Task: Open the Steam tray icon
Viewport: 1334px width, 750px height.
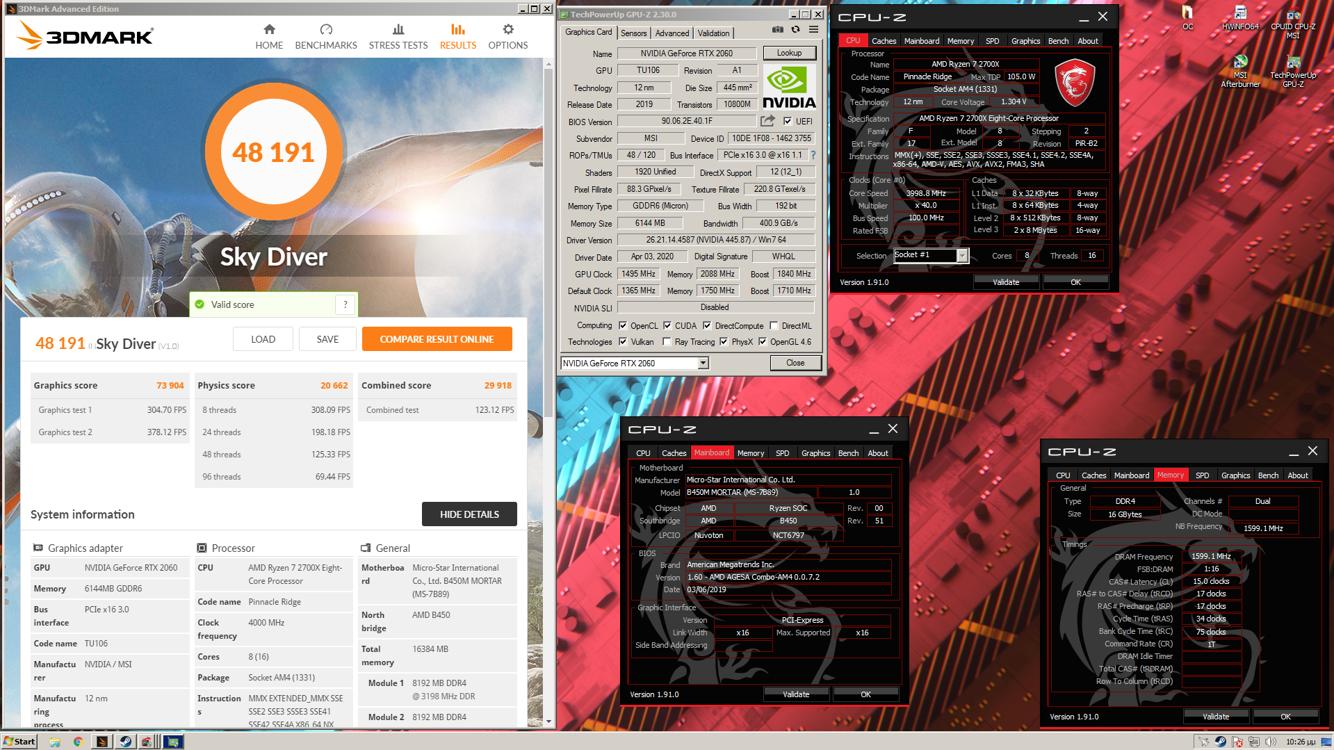Action: (1220, 742)
